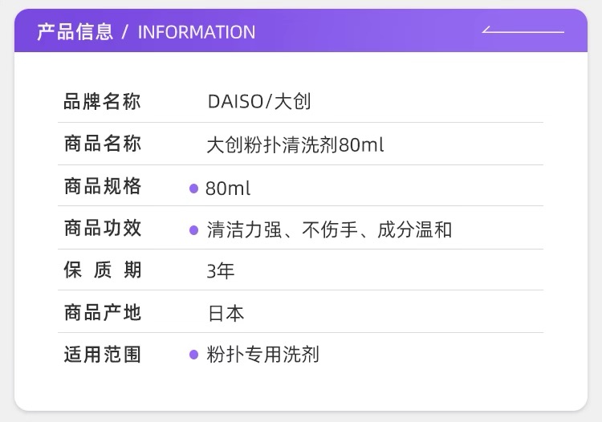Select the 商品规格 label
This screenshot has width=602, height=422.
tap(102, 187)
